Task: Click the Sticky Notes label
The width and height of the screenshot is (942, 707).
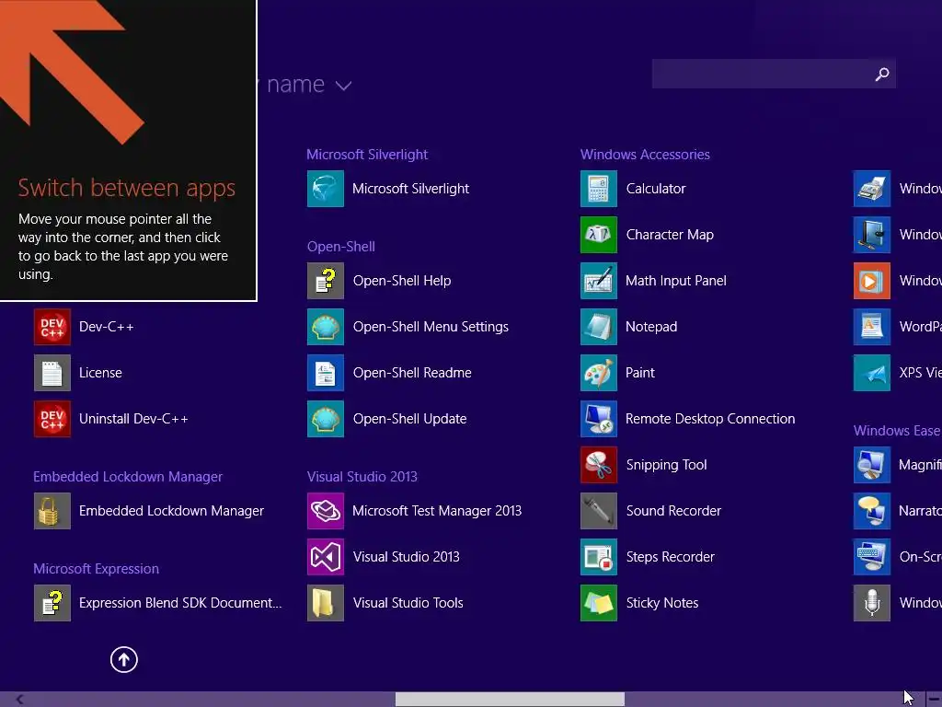Action: click(662, 602)
